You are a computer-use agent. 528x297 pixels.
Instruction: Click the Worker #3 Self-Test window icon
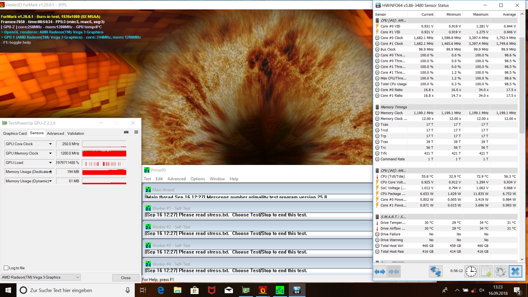pyautogui.click(x=148, y=245)
